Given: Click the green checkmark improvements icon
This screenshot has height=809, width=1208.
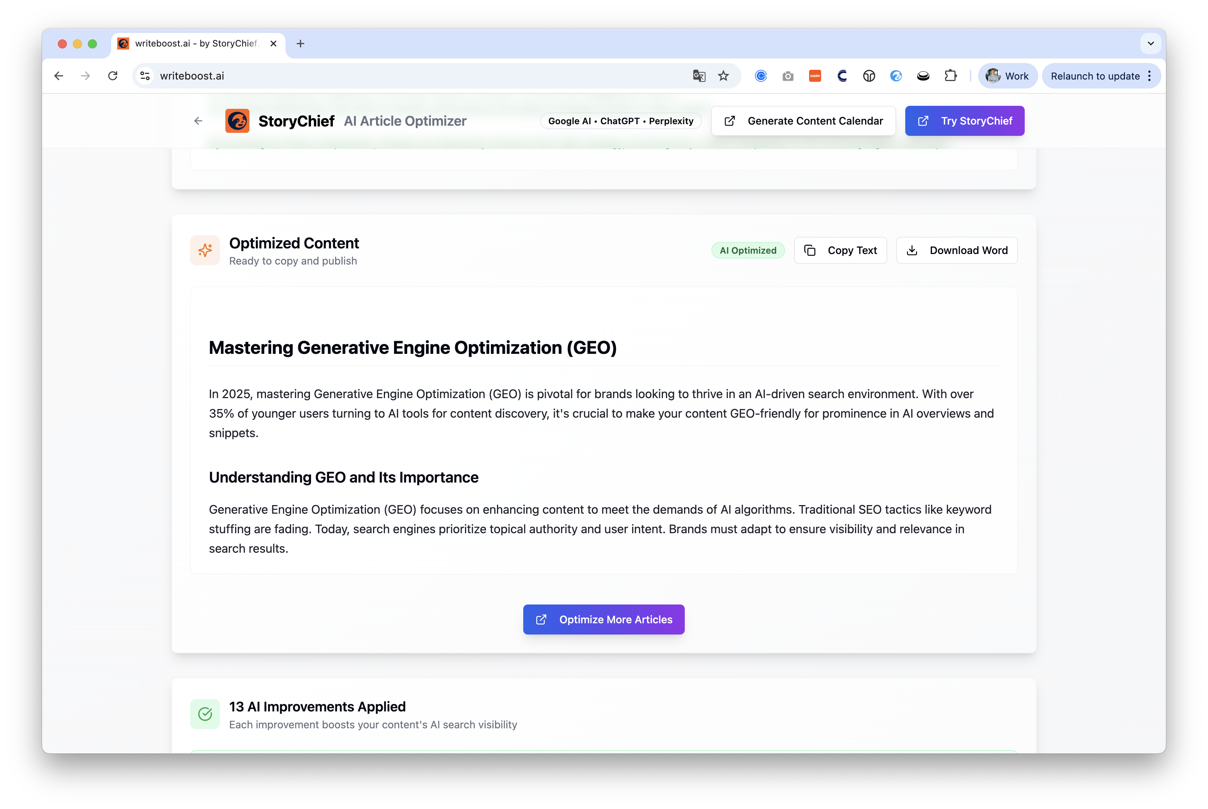Looking at the screenshot, I should point(205,714).
